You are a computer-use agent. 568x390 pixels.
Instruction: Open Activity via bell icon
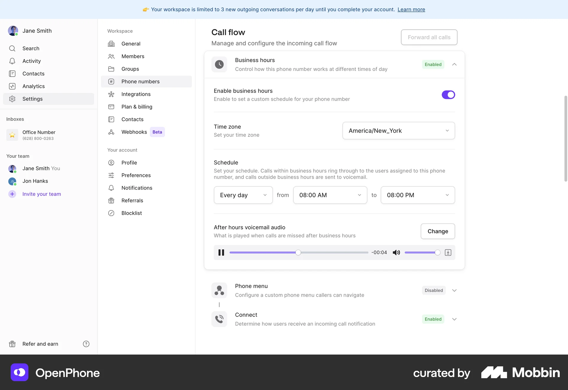pyautogui.click(x=12, y=61)
